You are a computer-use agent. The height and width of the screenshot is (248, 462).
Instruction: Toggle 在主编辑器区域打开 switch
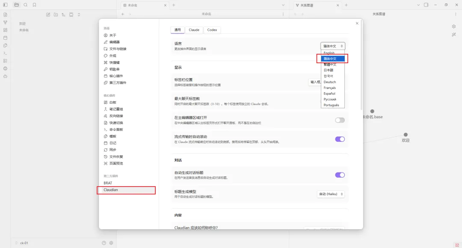(340, 120)
